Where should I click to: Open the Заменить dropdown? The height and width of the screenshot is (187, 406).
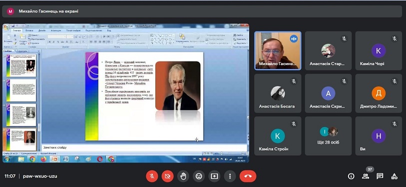pyautogui.click(x=241, y=39)
